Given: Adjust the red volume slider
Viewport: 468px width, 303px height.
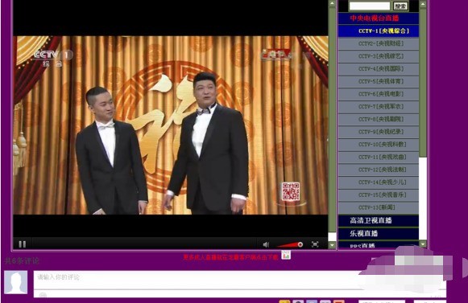Looking at the screenshot, I should 290,244.
